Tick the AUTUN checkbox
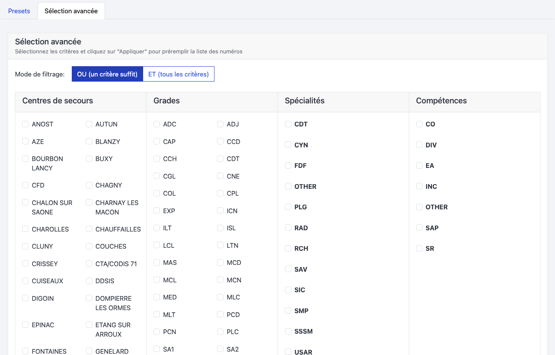 [x=89, y=124]
